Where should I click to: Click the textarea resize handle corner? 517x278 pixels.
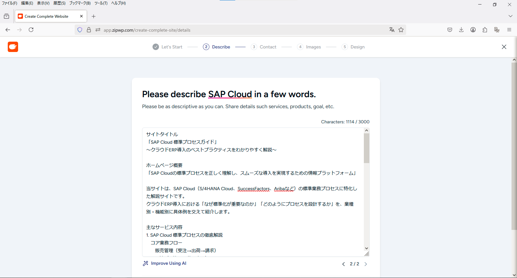[x=367, y=254]
